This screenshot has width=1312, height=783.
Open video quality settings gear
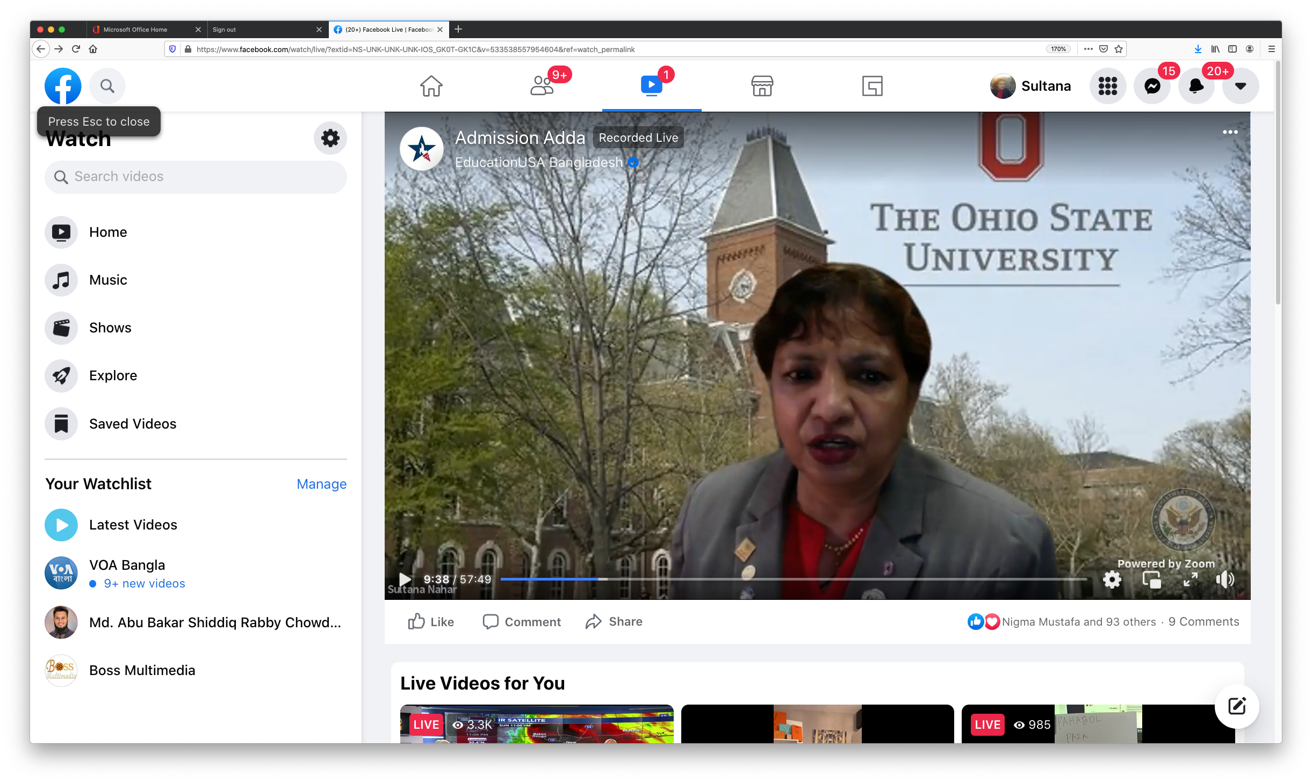coord(1112,579)
